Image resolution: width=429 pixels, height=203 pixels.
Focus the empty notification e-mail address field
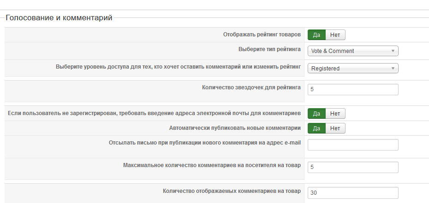pyautogui.click(x=353, y=145)
